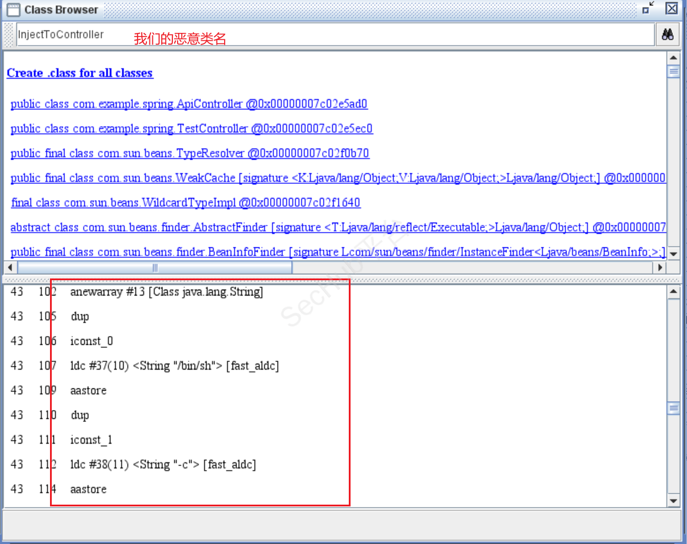Viewport: 687px width, 544px height.
Task: Open the WildcardTypeImpl class link
Action: coord(185,203)
